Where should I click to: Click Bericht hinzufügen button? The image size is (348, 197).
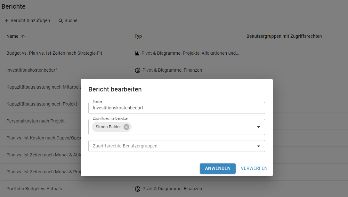27,20
